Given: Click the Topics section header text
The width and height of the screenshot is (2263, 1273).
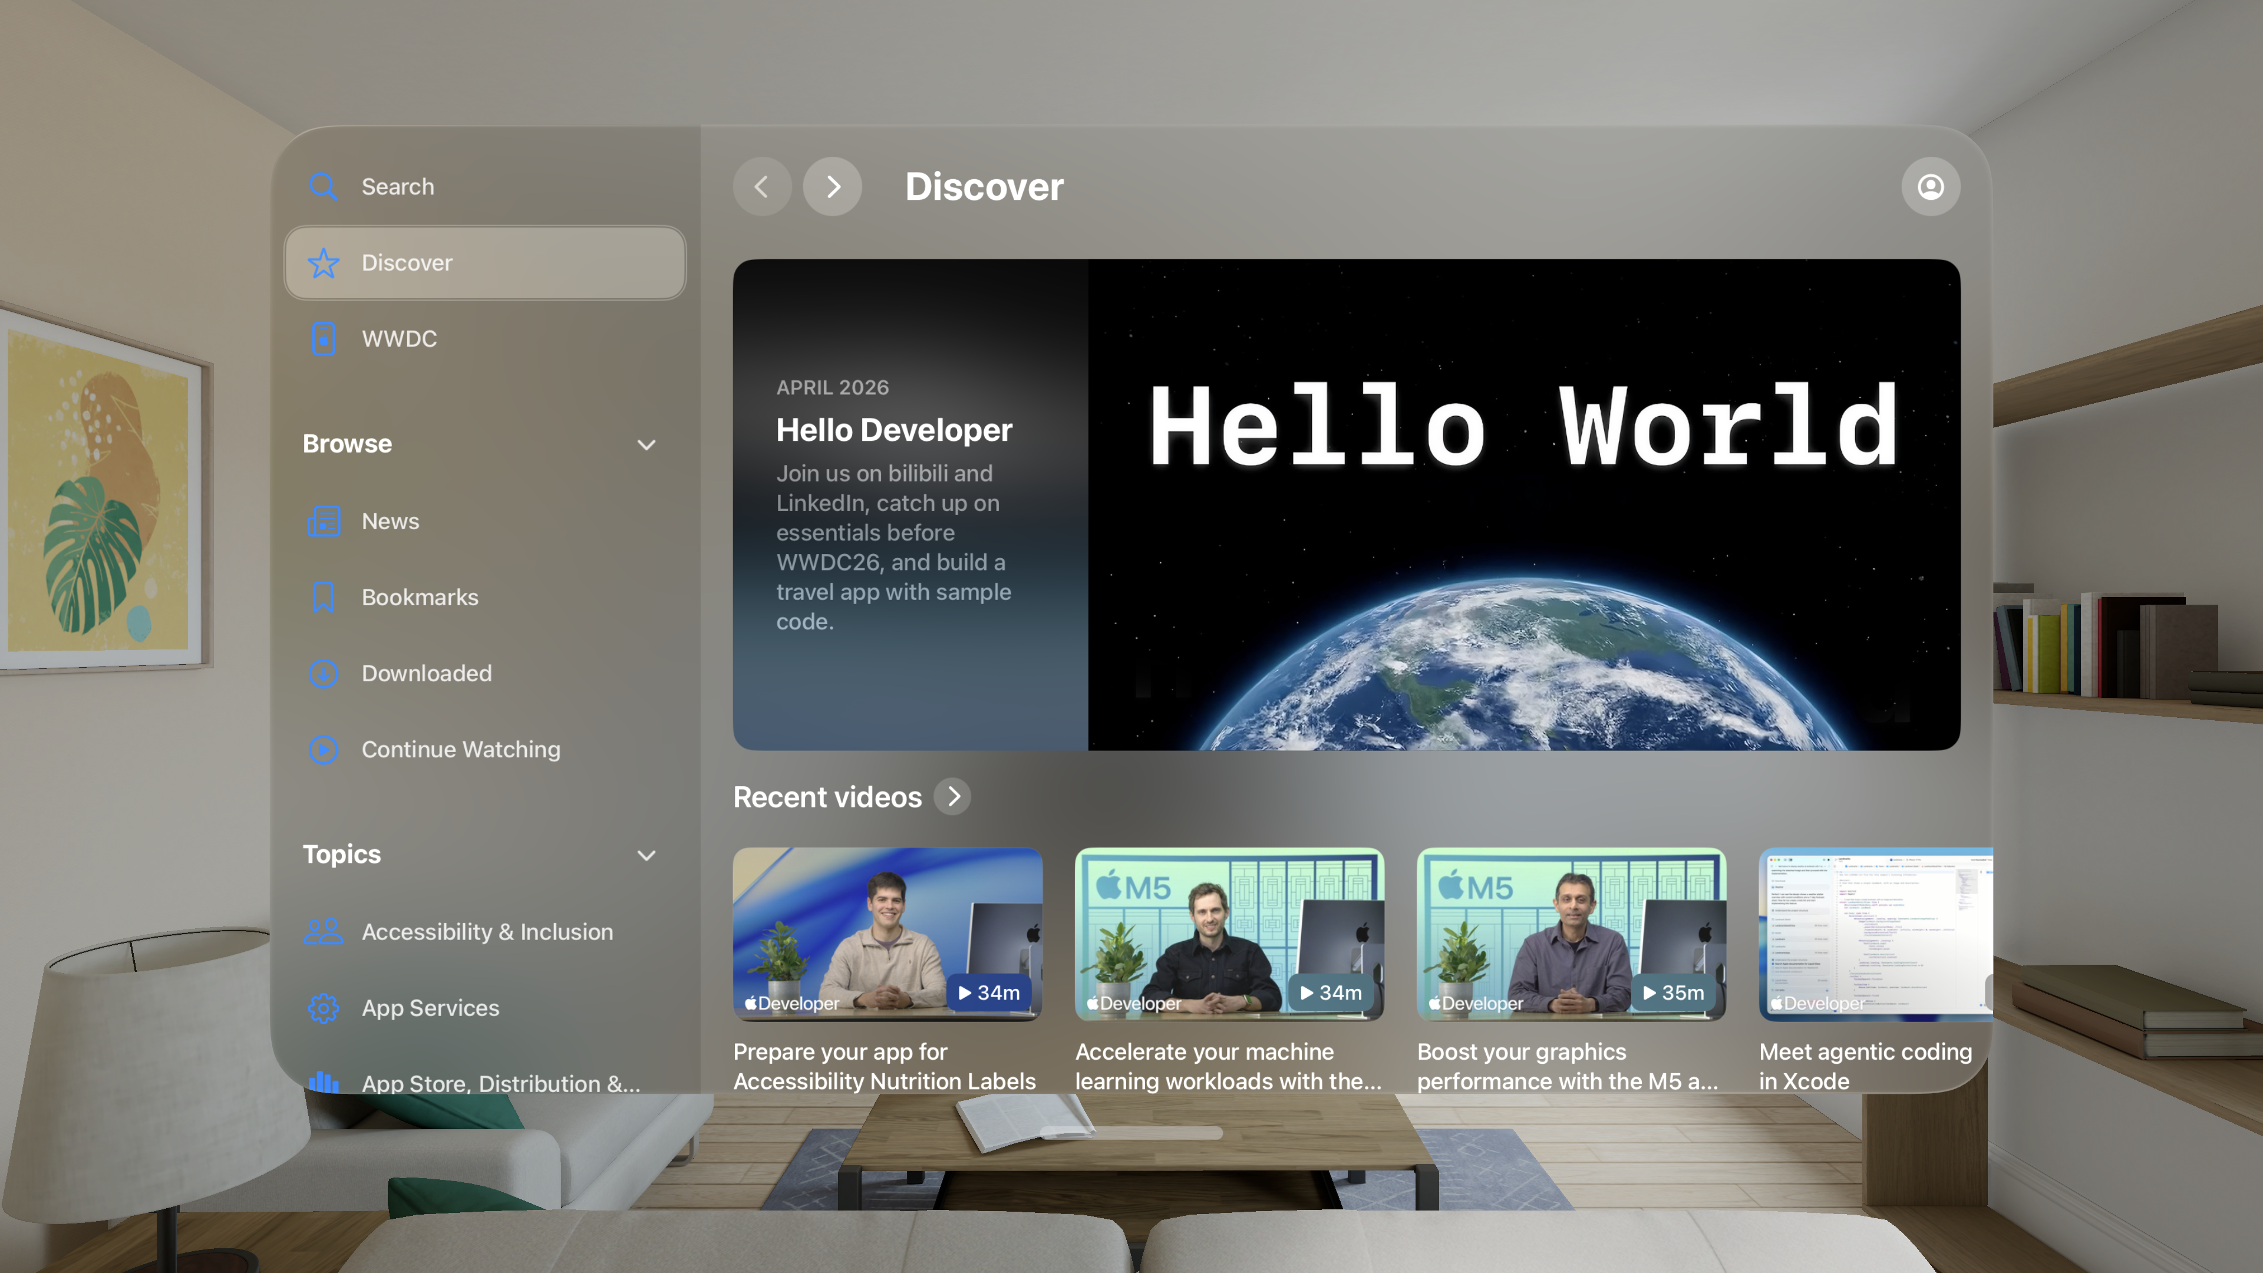Looking at the screenshot, I should (x=342, y=854).
